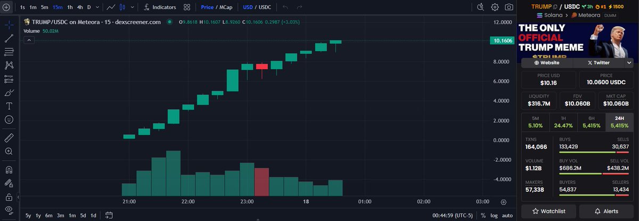This screenshot has height=221, width=639.
Task: Set interval to 15m
Action: pos(57,7)
